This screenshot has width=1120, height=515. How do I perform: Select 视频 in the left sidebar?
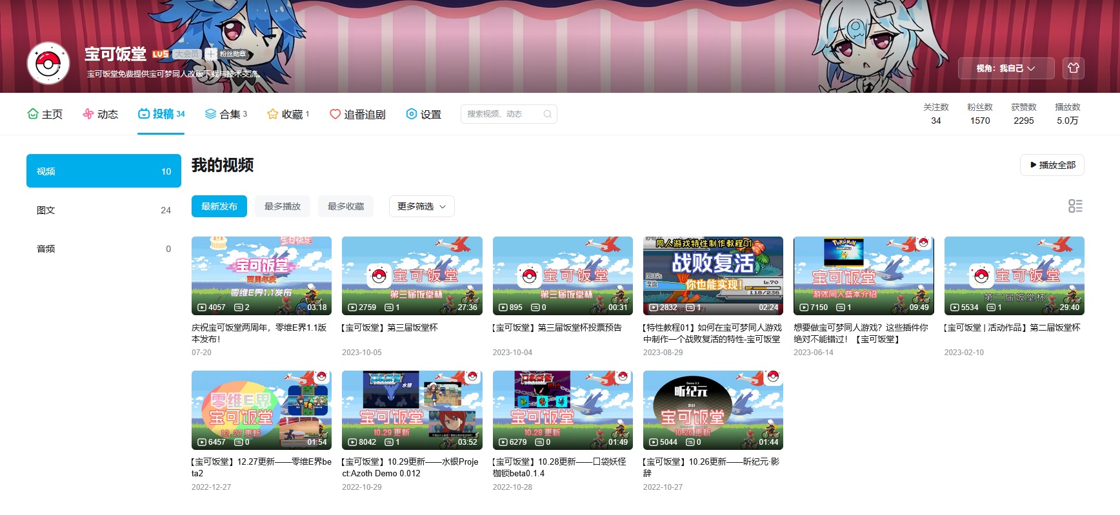tap(104, 171)
